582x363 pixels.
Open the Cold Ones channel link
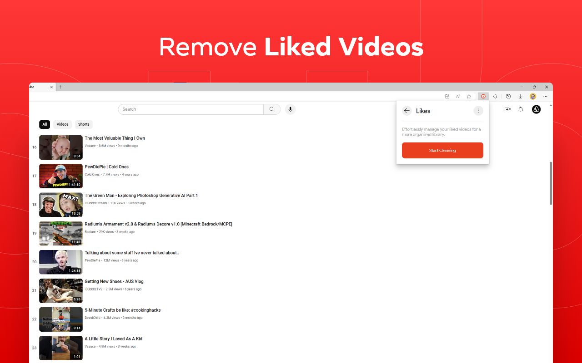tap(92, 175)
